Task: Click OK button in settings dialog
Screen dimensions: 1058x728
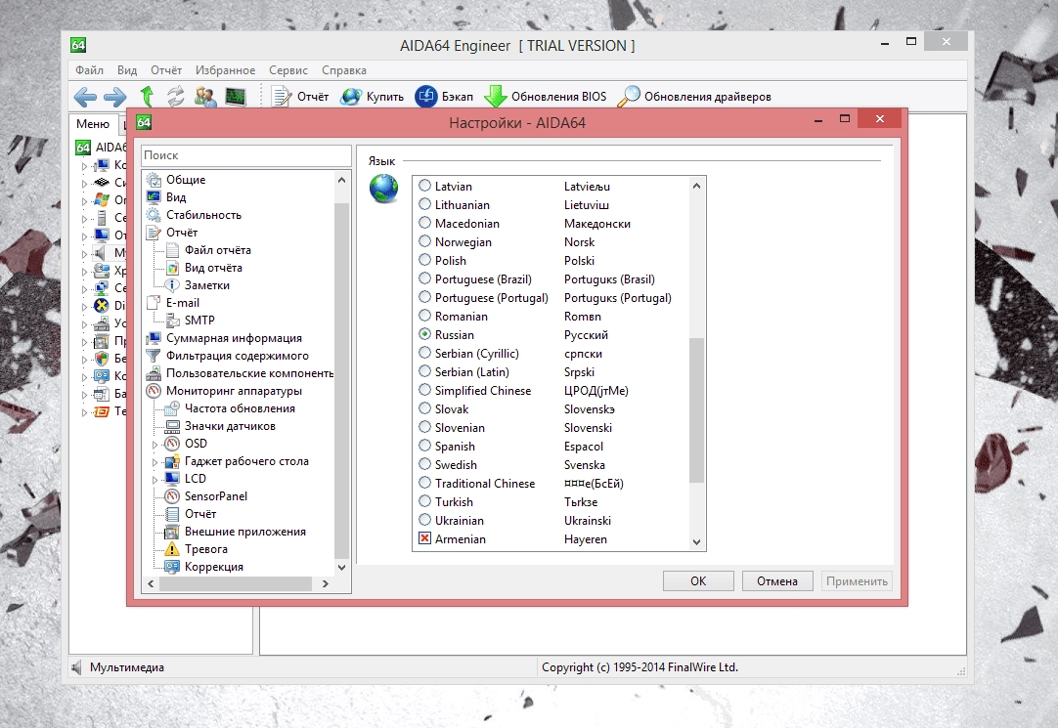Action: point(698,581)
